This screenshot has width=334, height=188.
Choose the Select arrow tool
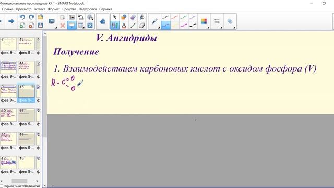coord(115,17)
